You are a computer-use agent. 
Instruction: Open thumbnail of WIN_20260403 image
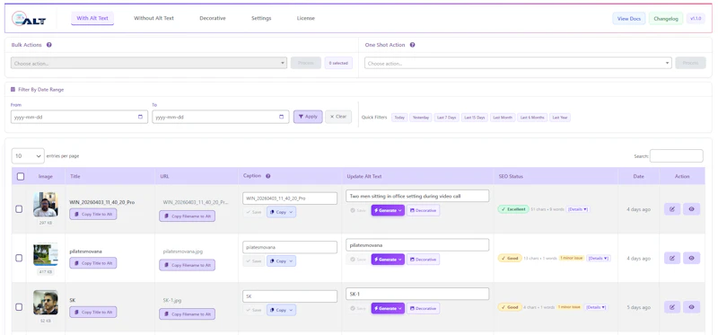coord(46,205)
